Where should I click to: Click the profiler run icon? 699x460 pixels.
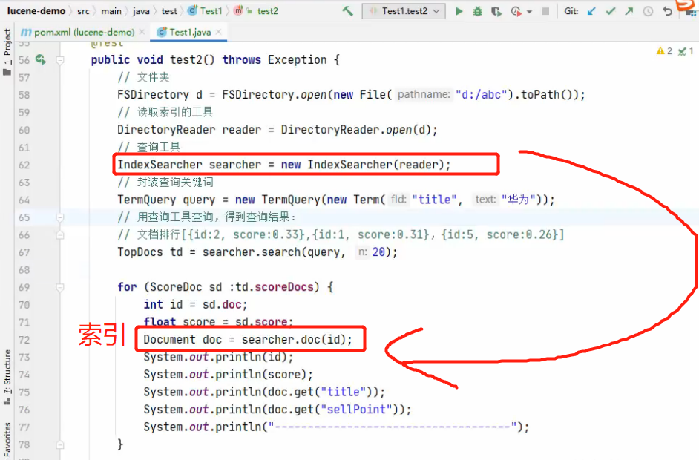[516, 11]
